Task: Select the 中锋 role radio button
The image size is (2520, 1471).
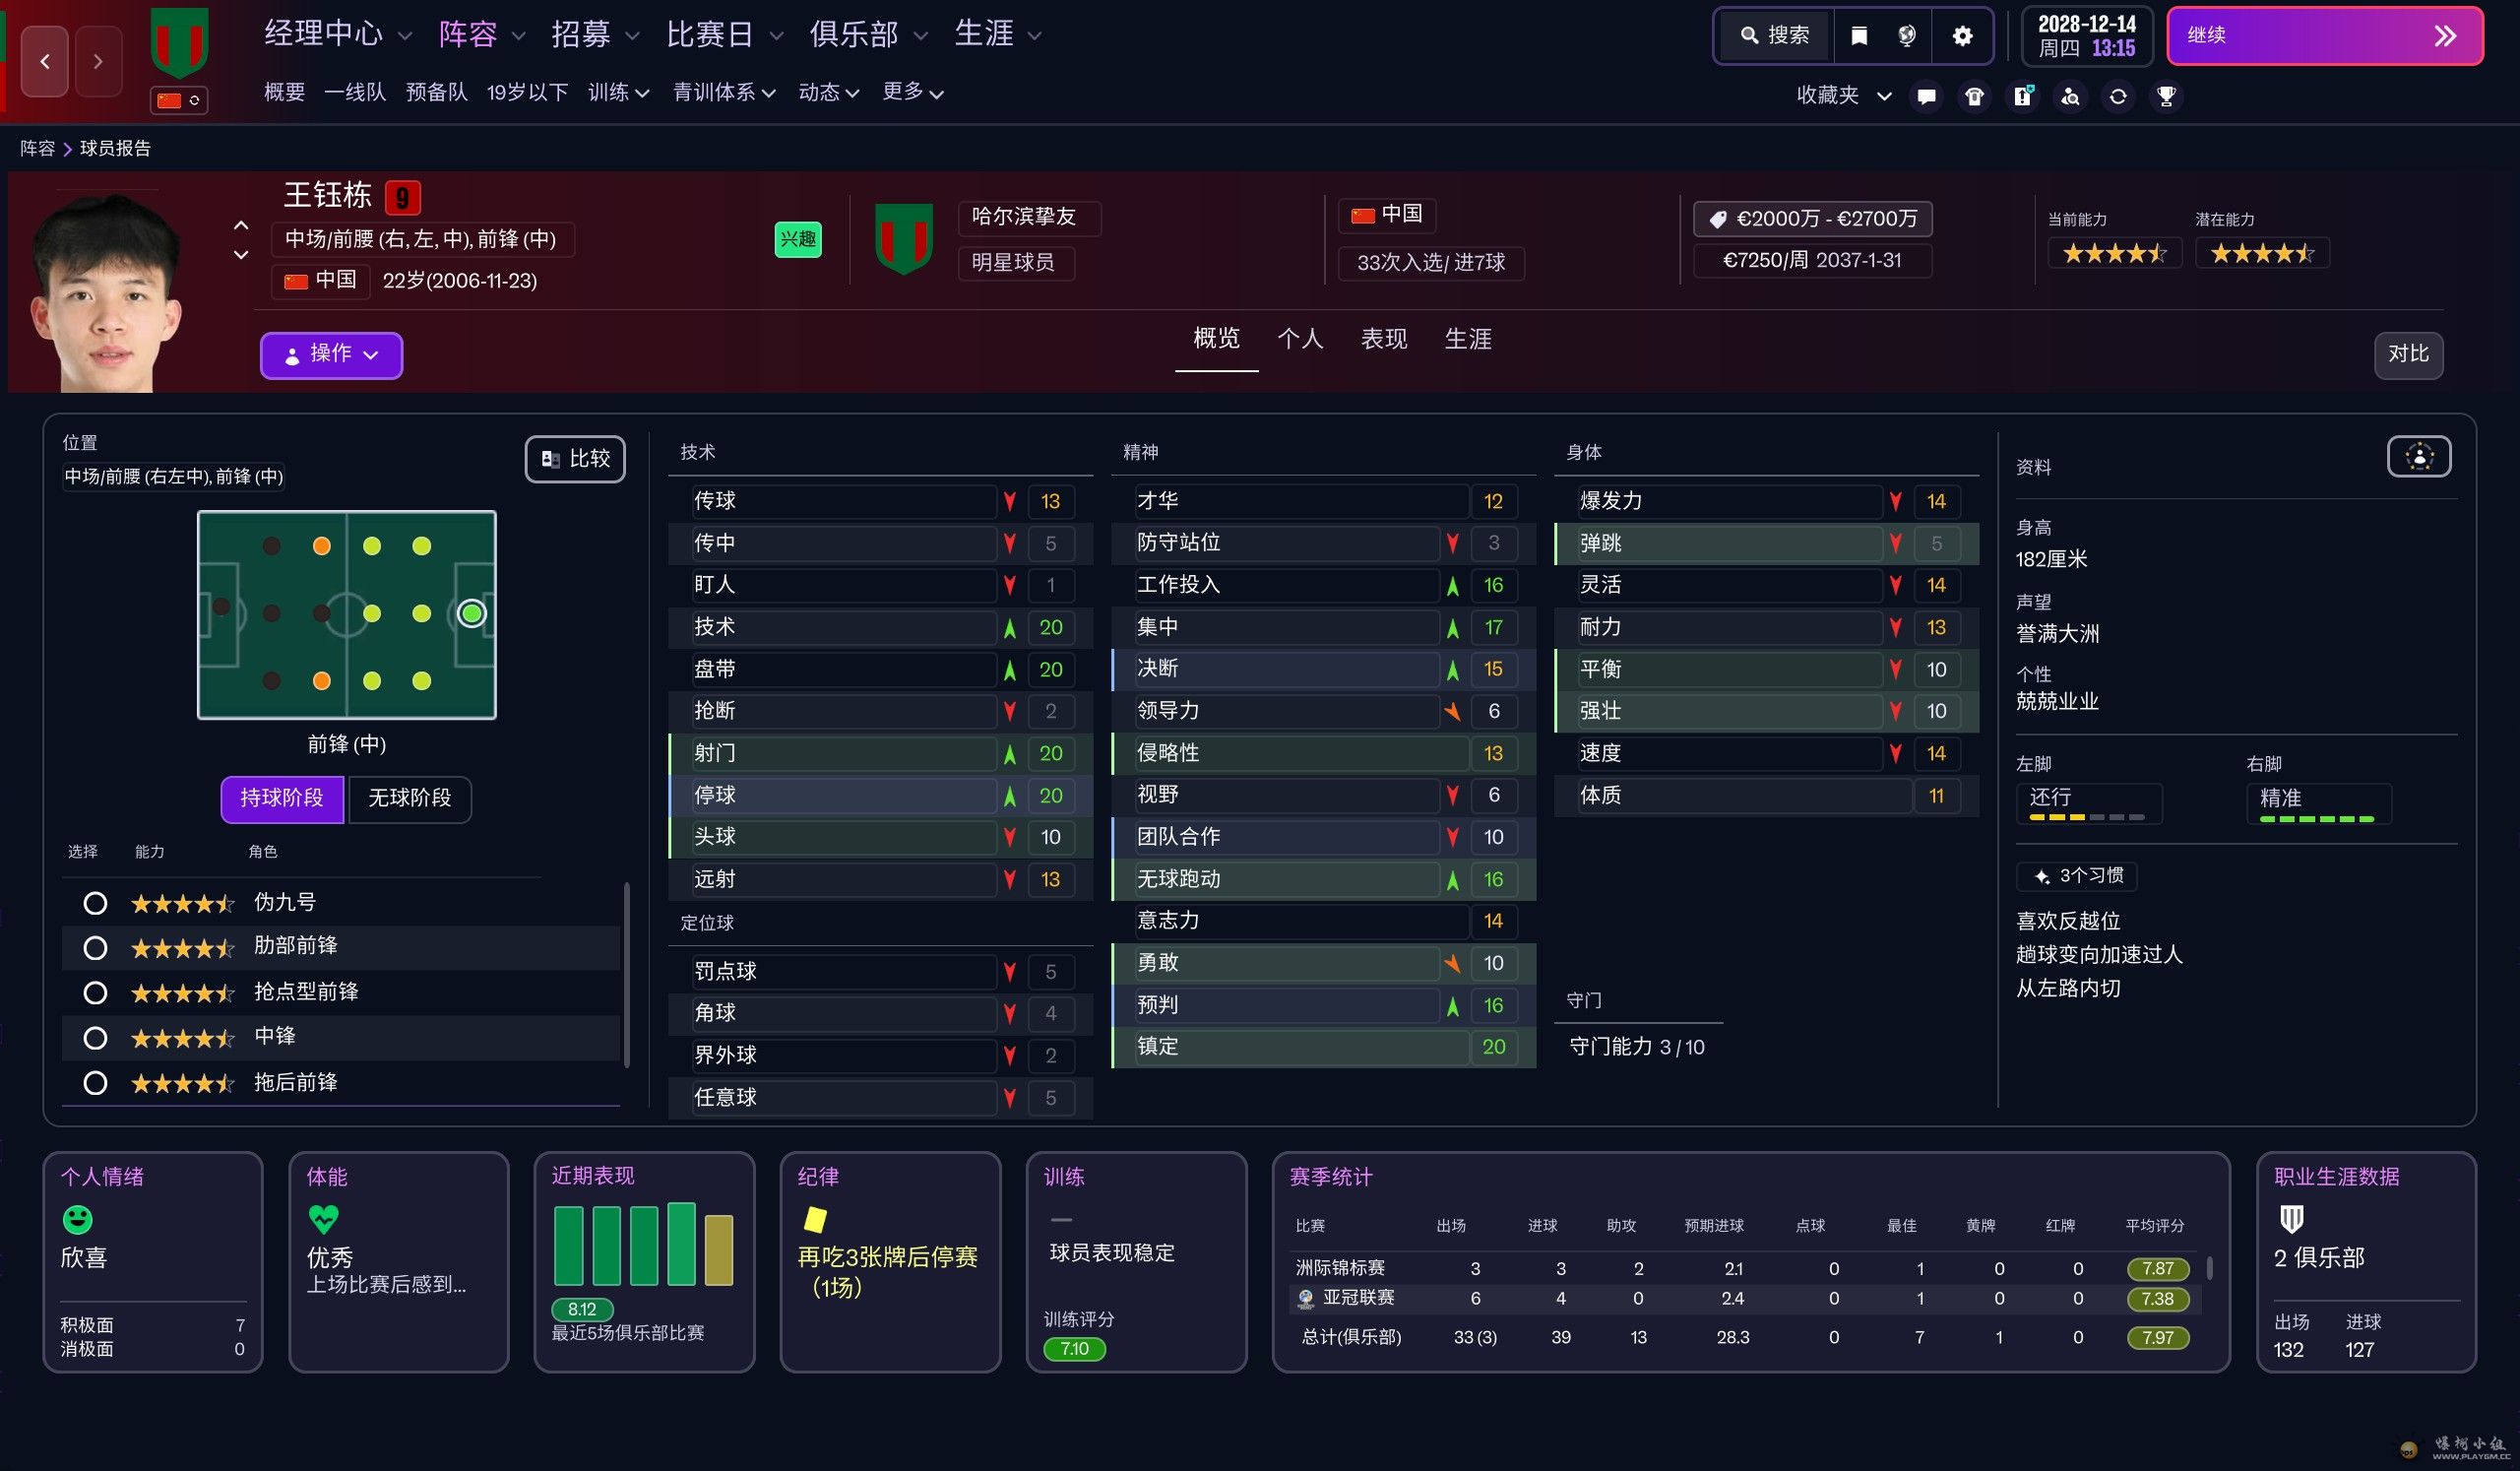Action: pos(95,1038)
